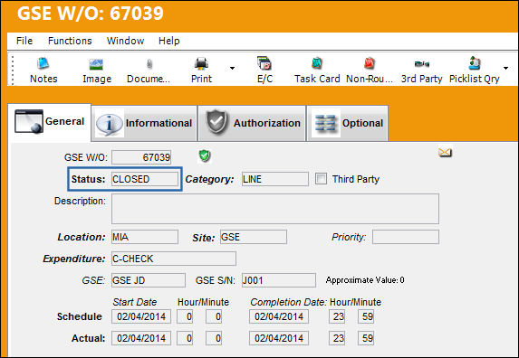Open the Functions menu
The image size is (519, 358).
[x=70, y=41]
